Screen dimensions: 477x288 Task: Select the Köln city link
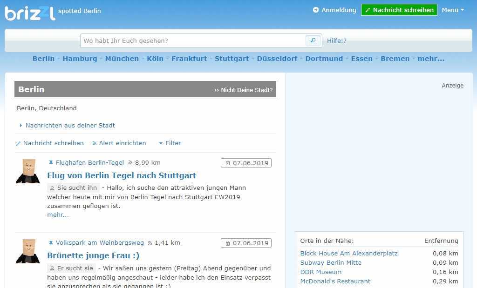tap(155, 59)
